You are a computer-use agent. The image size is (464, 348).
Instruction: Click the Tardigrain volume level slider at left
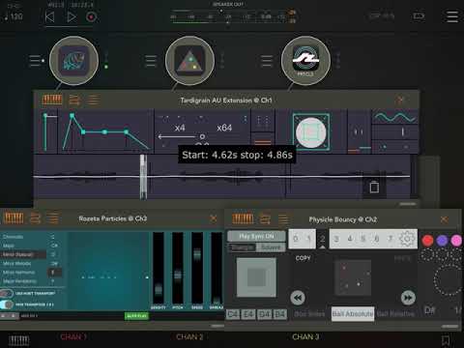point(45,131)
